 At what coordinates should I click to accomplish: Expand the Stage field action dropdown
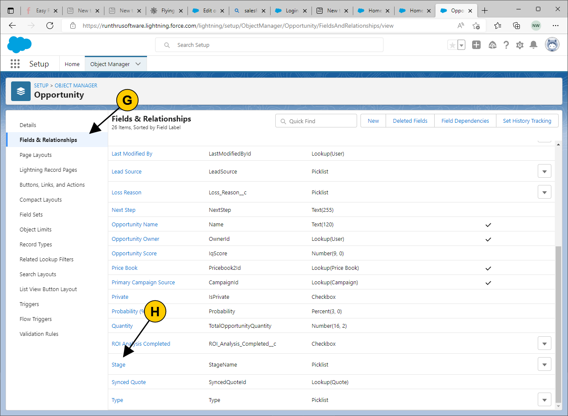[544, 364]
